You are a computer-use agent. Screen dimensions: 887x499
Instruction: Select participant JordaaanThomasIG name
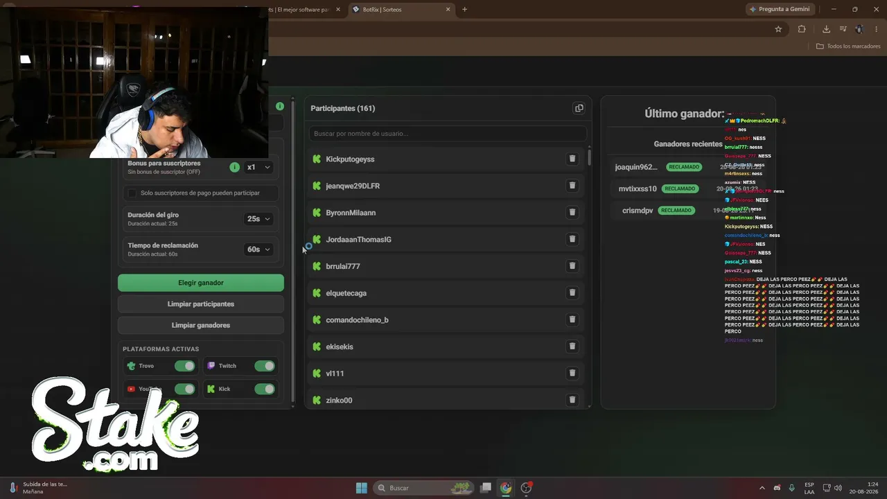359,240
